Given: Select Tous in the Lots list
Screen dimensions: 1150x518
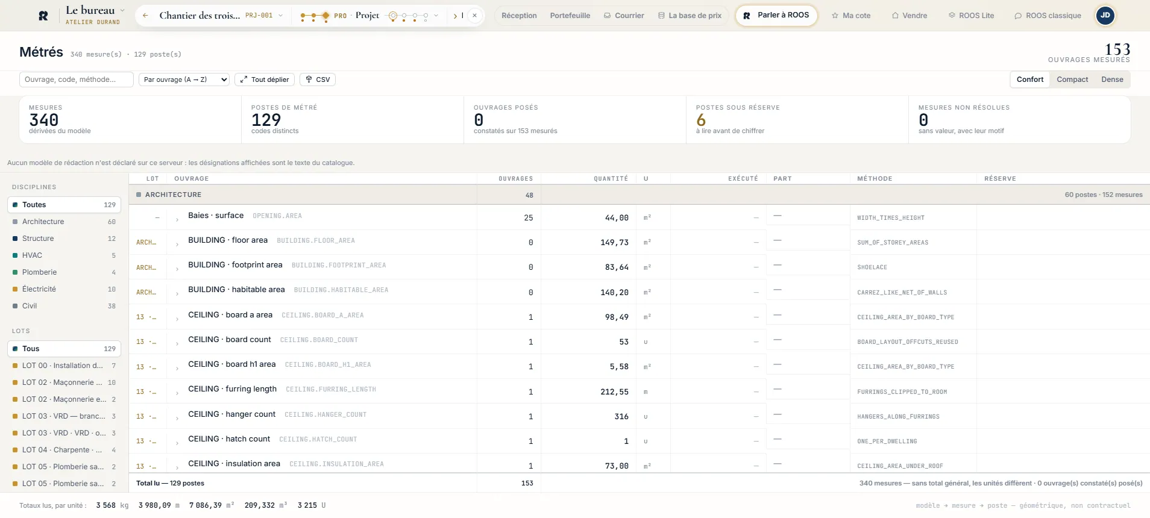Looking at the screenshot, I should (64, 349).
